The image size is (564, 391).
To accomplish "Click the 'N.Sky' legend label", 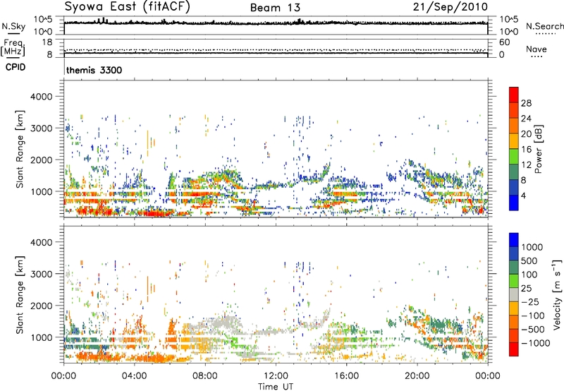I will point(13,26).
